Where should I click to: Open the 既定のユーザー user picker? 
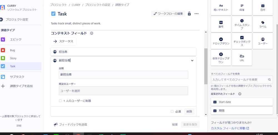(x=123, y=91)
